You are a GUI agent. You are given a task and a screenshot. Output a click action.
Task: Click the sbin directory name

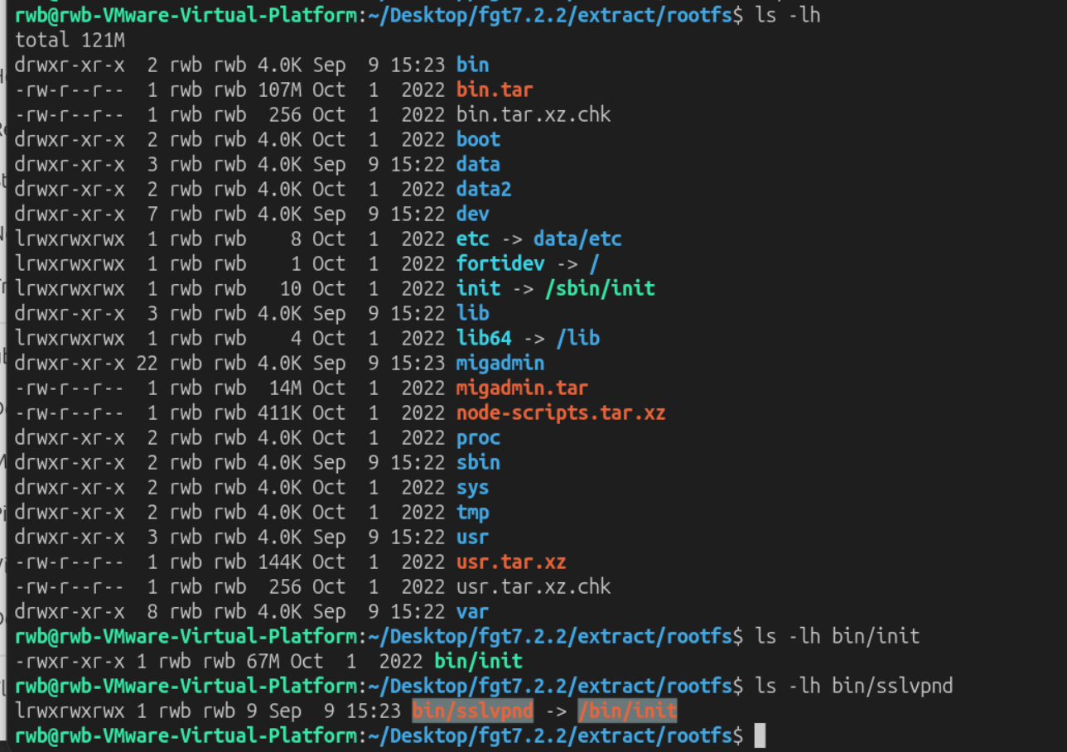[478, 462]
